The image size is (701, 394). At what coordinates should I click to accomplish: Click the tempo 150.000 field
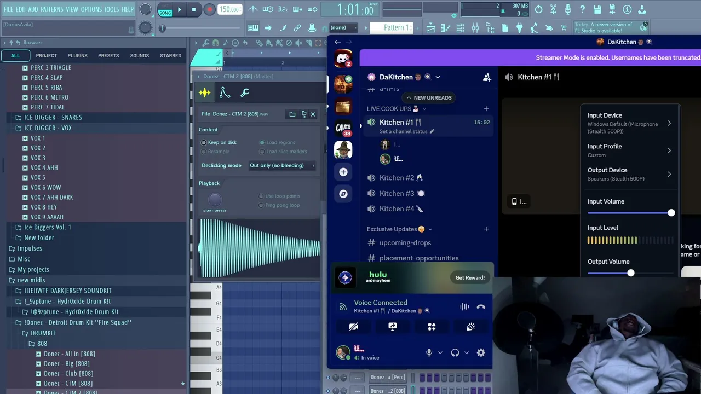click(x=230, y=9)
